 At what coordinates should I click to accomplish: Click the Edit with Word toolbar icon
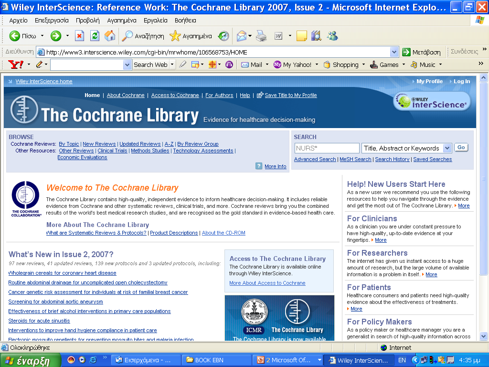278,36
